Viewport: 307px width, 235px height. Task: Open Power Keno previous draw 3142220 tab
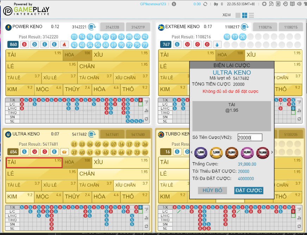click(x=112, y=27)
